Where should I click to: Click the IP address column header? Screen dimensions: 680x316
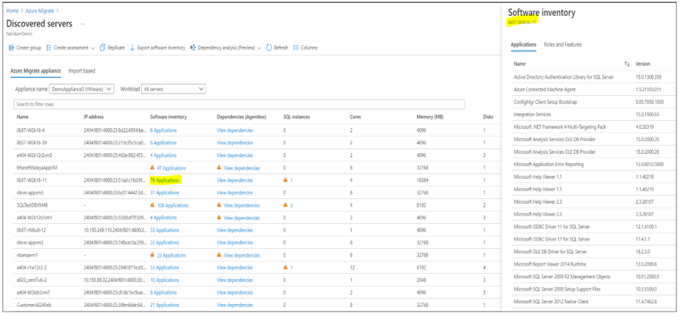point(94,117)
